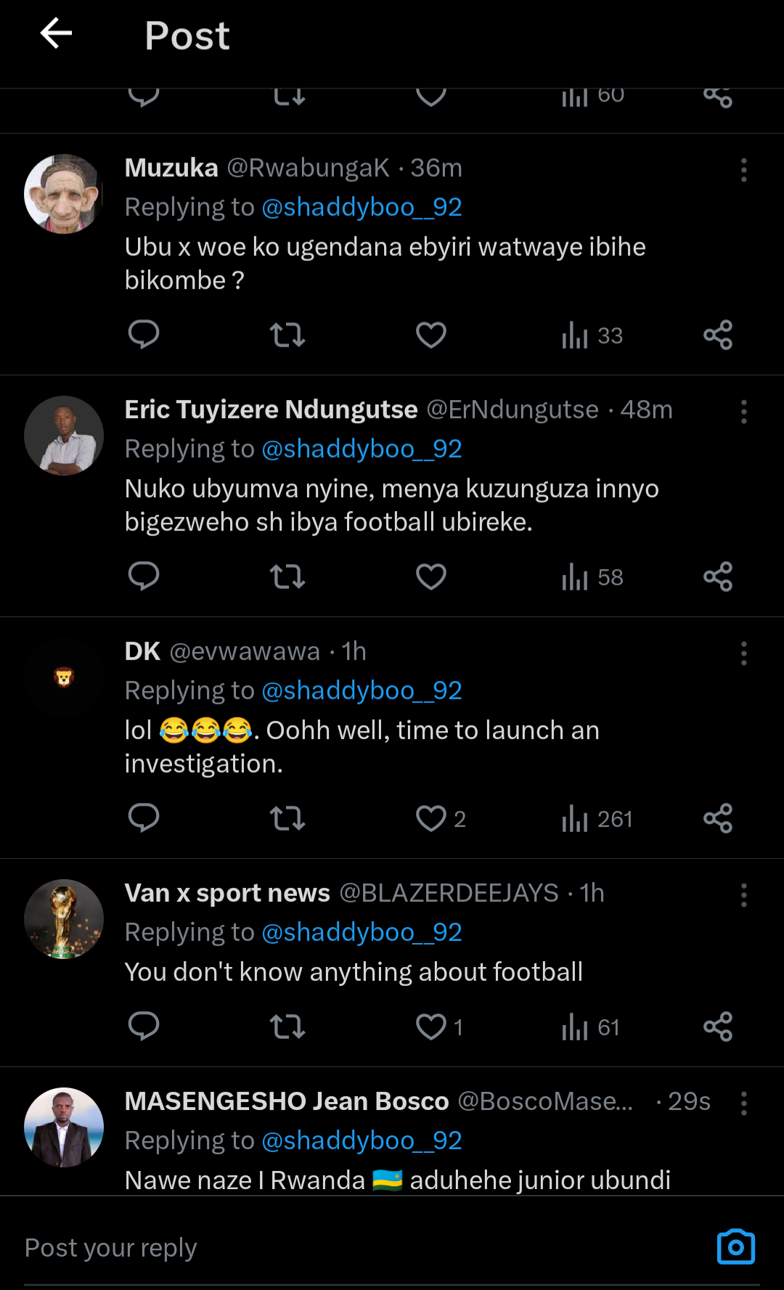Open Van x sport news profile name
The height and width of the screenshot is (1290, 784).
coord(227,893)
